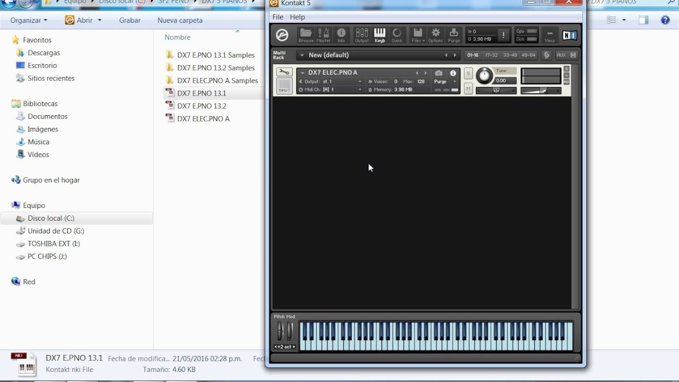Click the instrument 'new' thumbnail icon
This screenshot has width=679, height=382.
click(284, 86)
